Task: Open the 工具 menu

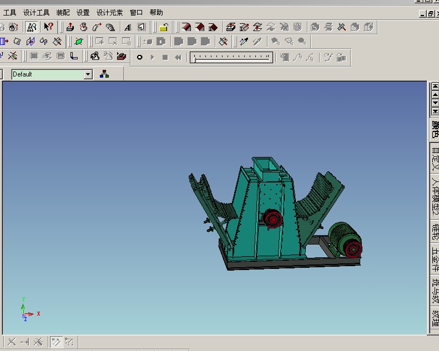Action: 9,13
